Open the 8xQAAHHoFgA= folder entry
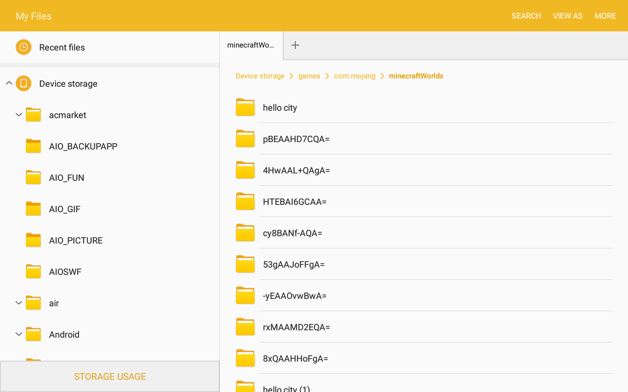Screen dimensions: 628x392 (x=424, y=358)
